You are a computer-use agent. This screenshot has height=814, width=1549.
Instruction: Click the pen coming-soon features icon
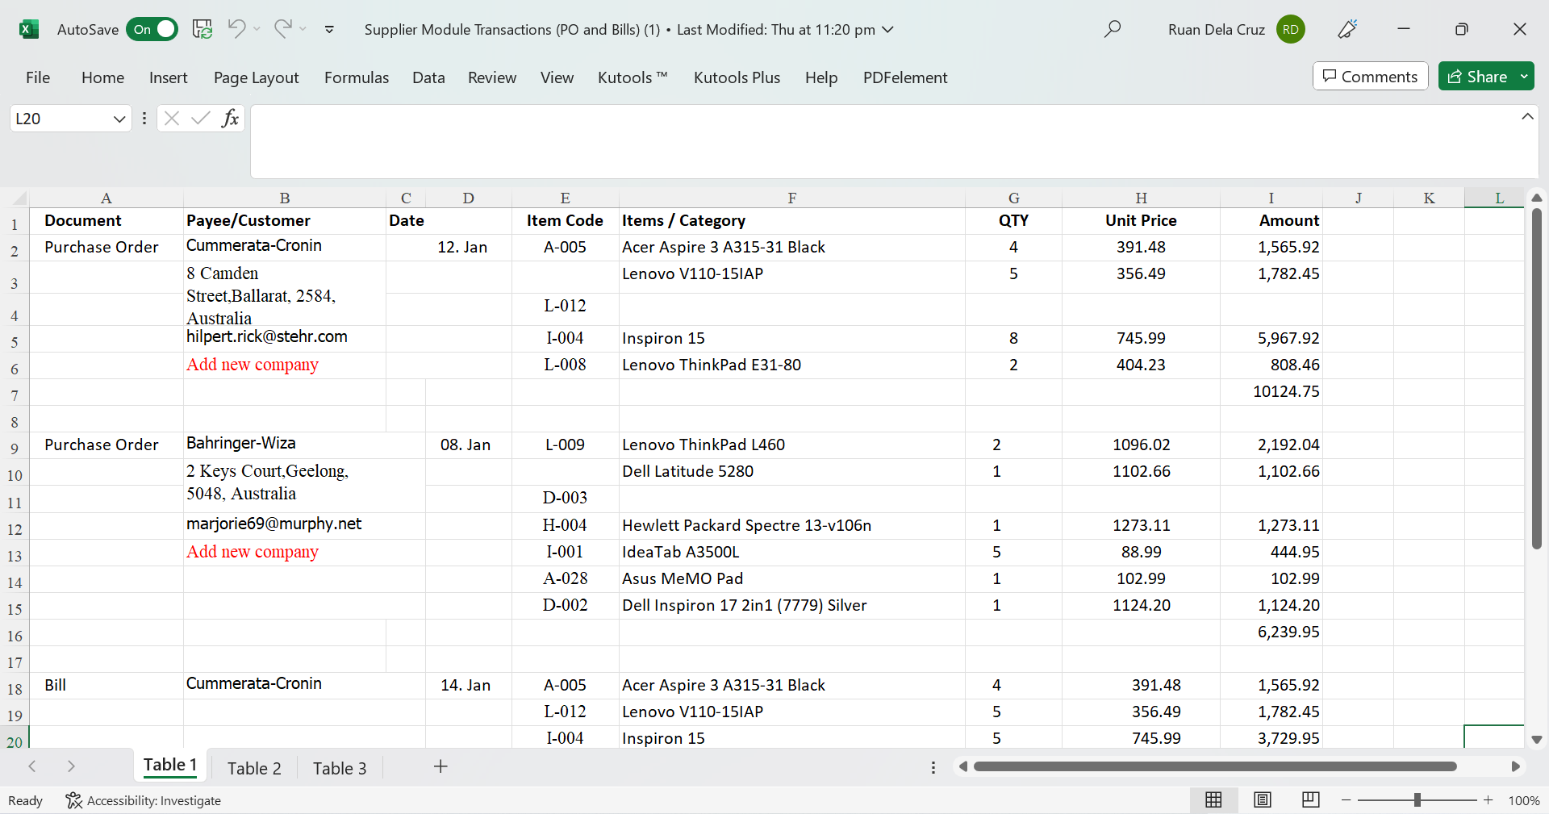coord(1347,29)
